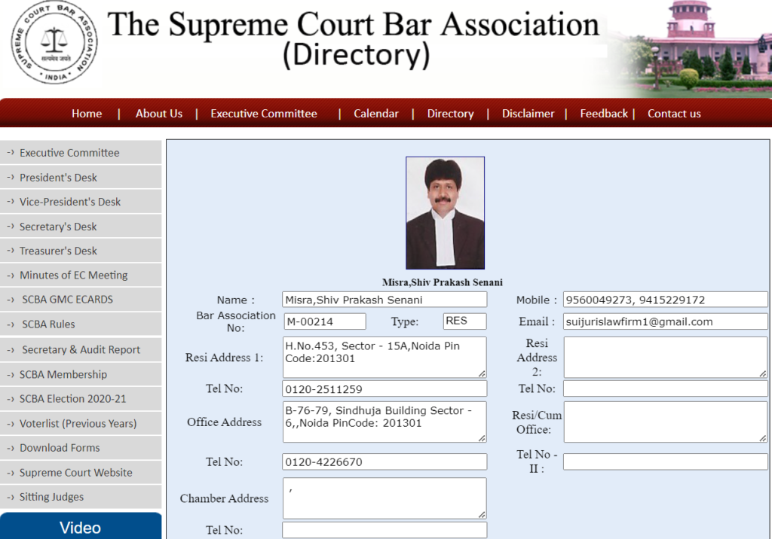The width and height of the screenshot is (772, 539).
Task: Grab Resi Address 2 textarea resize handle
Action: [763, 373]
